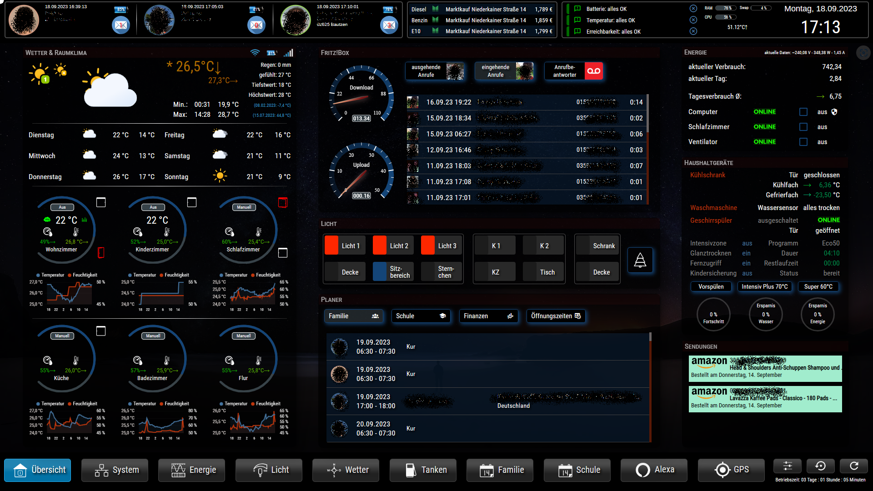Open the Alexa page
The width and height of the screenshot is (873, 491).
pyautogui.click(x=654, y=470)
